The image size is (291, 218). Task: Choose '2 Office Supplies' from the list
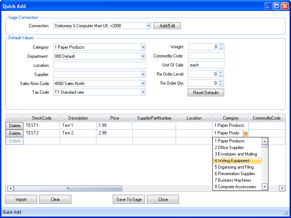(238, 148)
